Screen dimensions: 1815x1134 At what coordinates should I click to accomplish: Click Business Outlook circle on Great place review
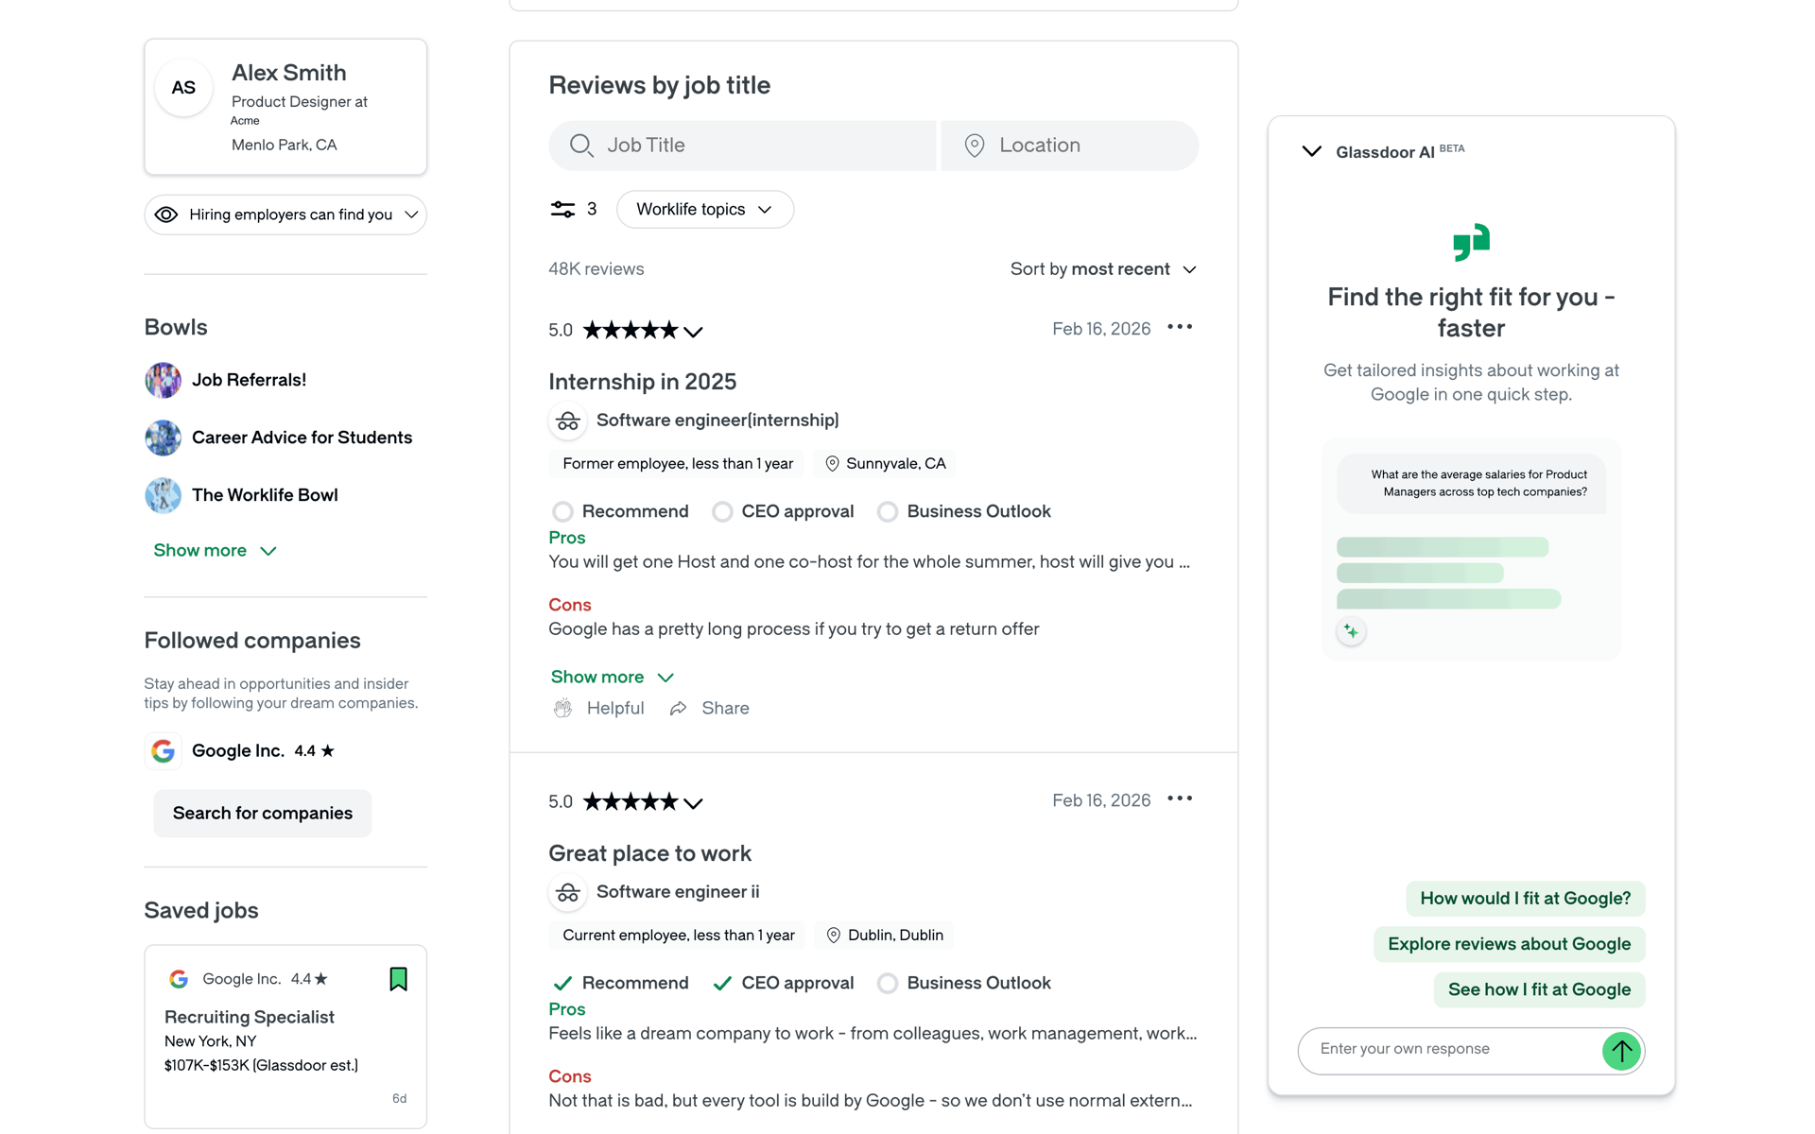click(x=888, y=984)
